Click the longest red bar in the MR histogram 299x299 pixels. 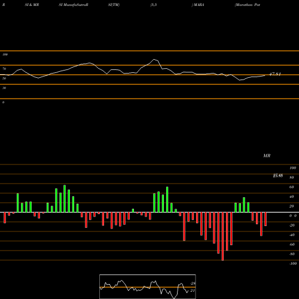click(x=222, y=236)
